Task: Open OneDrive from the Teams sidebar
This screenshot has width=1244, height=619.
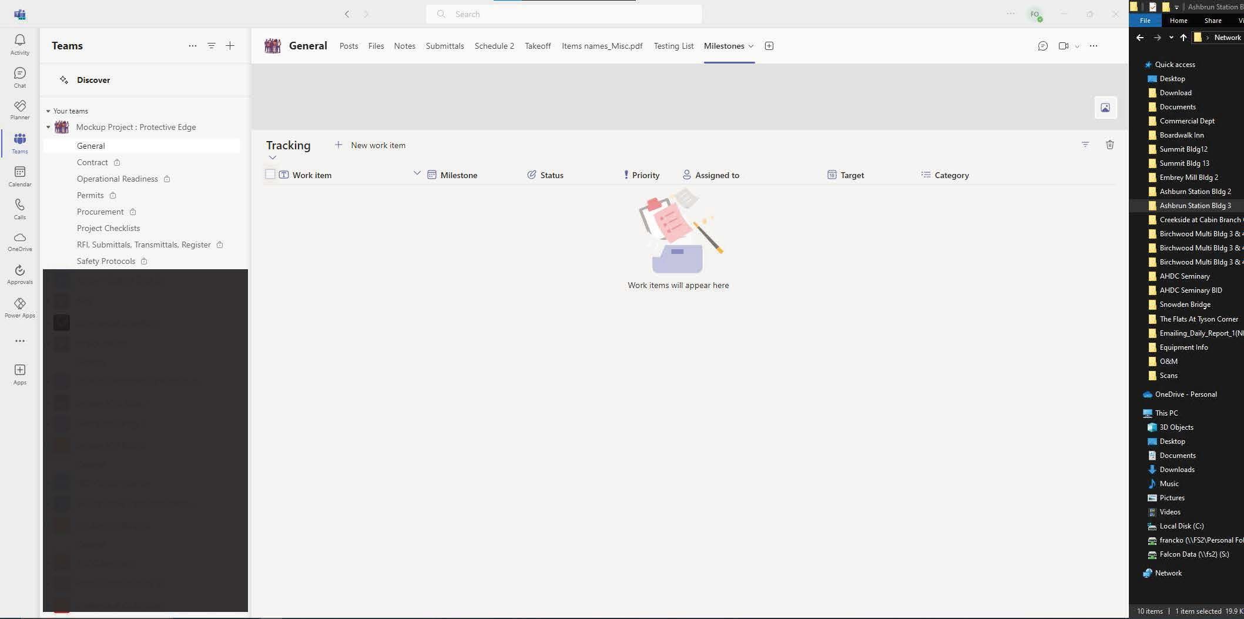Action: 20,242
